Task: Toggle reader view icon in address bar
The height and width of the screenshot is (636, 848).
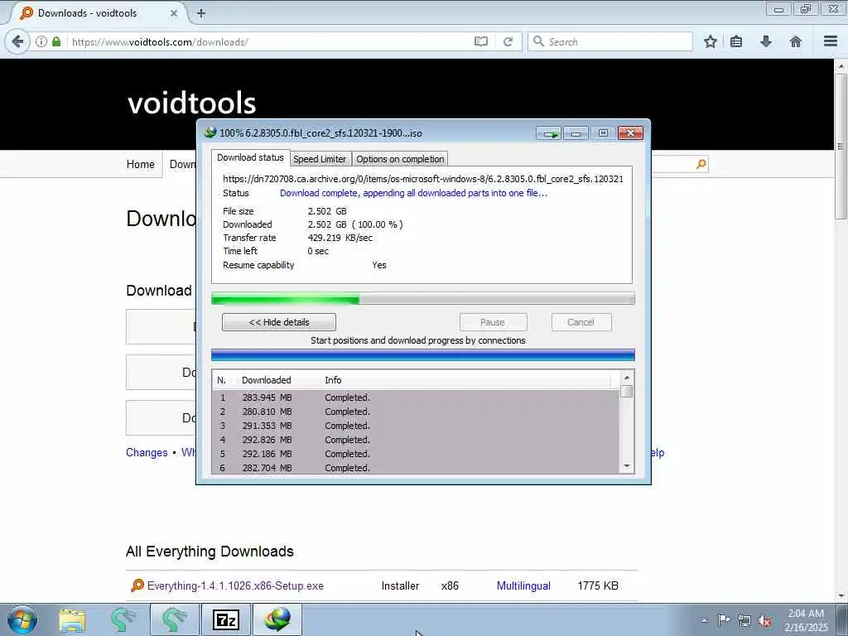Action: click(x=481, y=41)
